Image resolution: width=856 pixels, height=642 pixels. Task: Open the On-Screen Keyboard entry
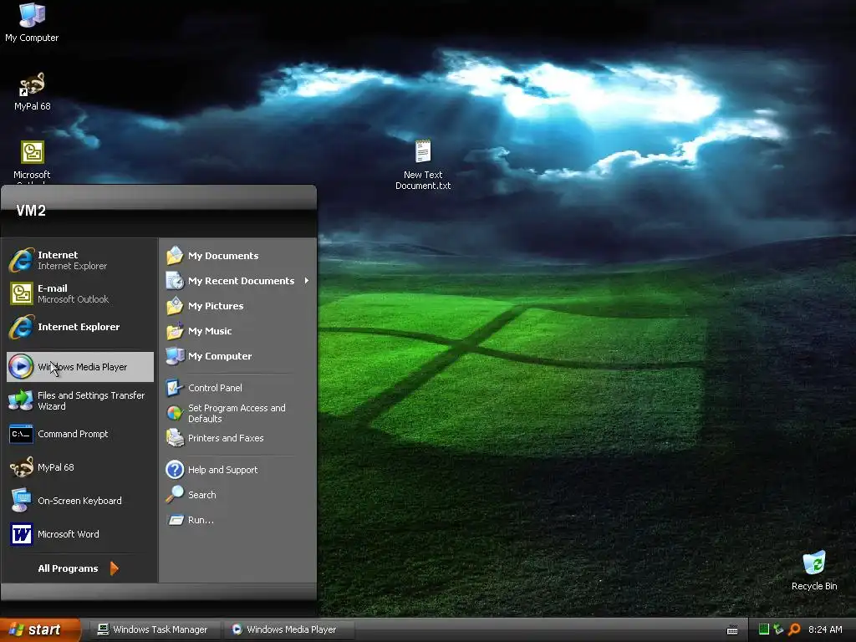pos(79,501)
